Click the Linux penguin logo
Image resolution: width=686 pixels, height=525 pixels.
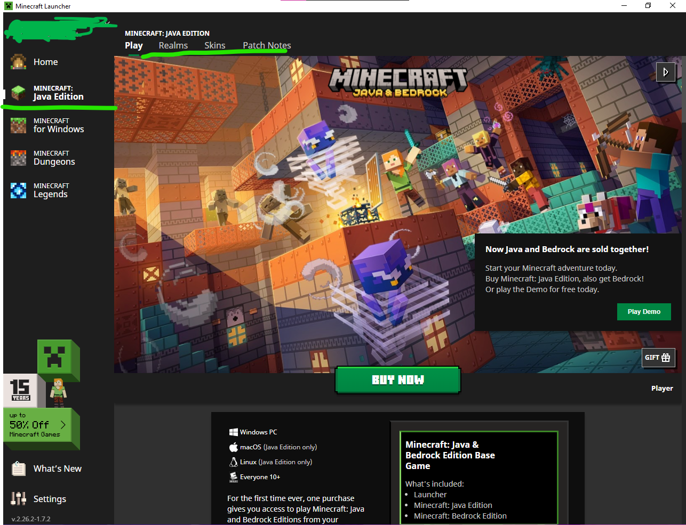point(233,462)
